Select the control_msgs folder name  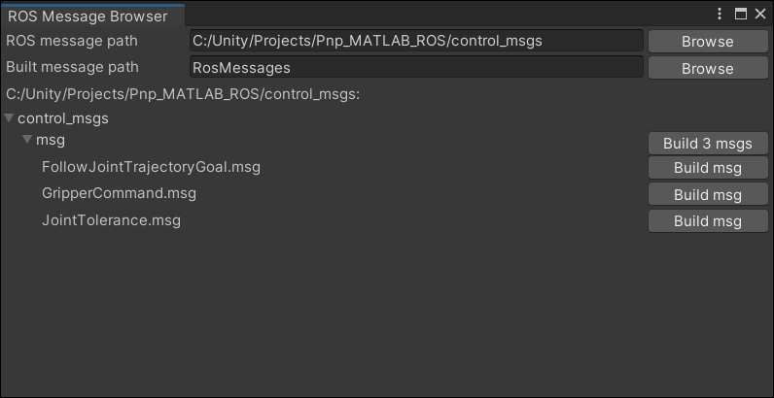pos(63,118)
